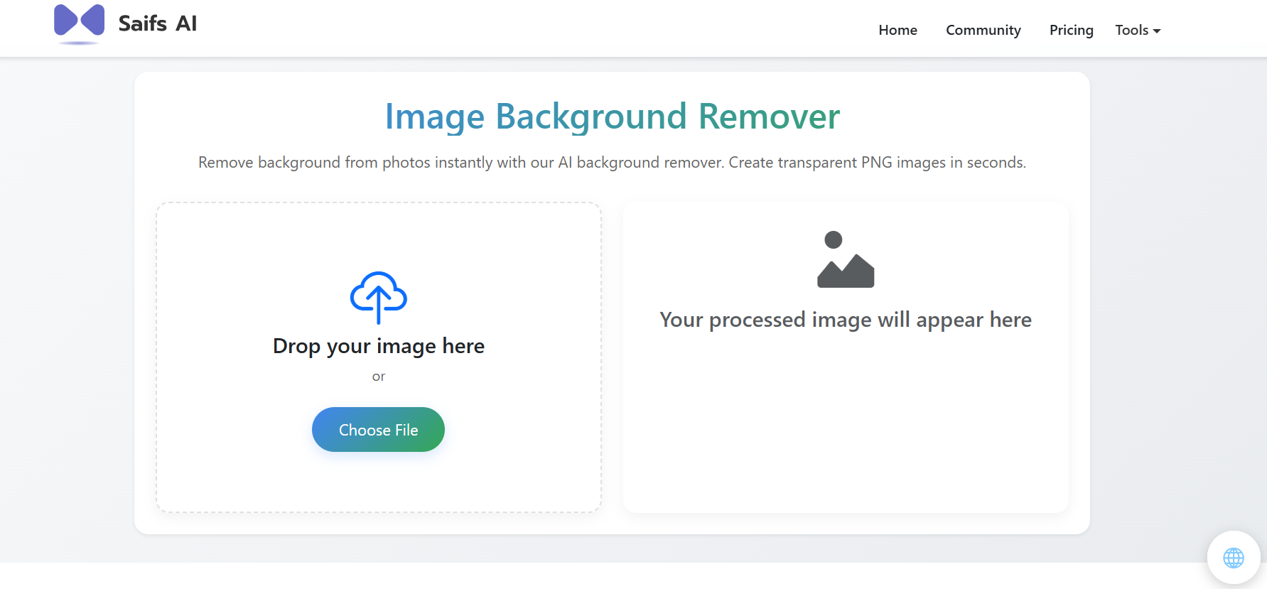Viewport: 1267px width, 589px height.
Task: Click the image placeholder mountain icon
Action: 845,260
